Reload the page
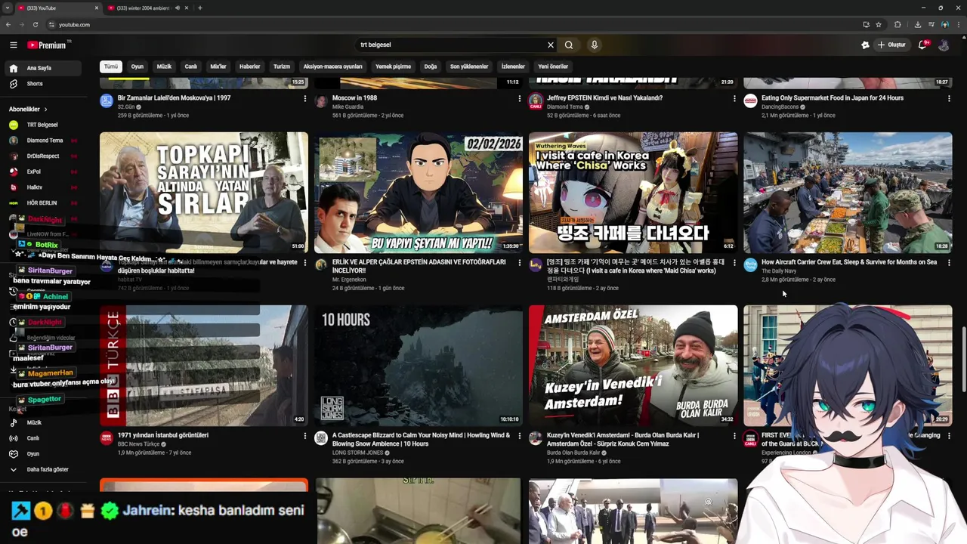Screen dimensions: 967x544 [x=36, y=24]
